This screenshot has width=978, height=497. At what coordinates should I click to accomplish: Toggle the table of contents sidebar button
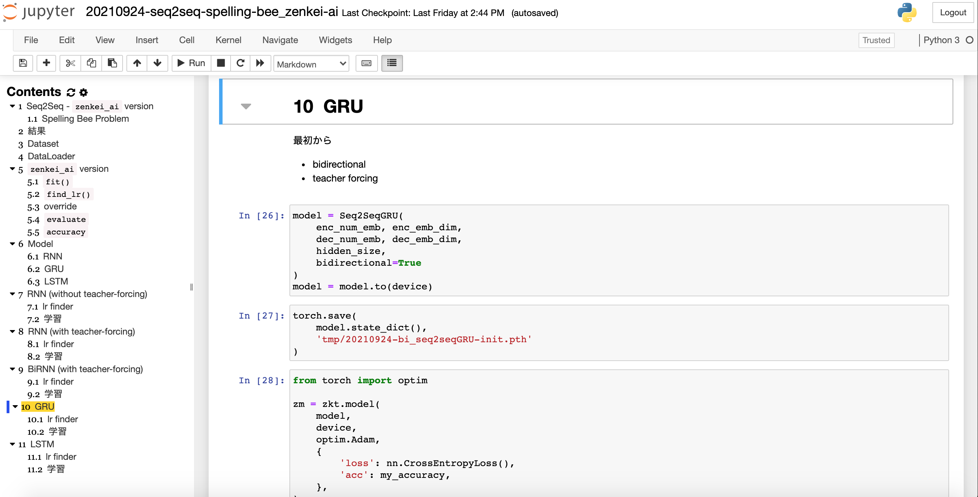pyautogui.click(x=392, y=63)
